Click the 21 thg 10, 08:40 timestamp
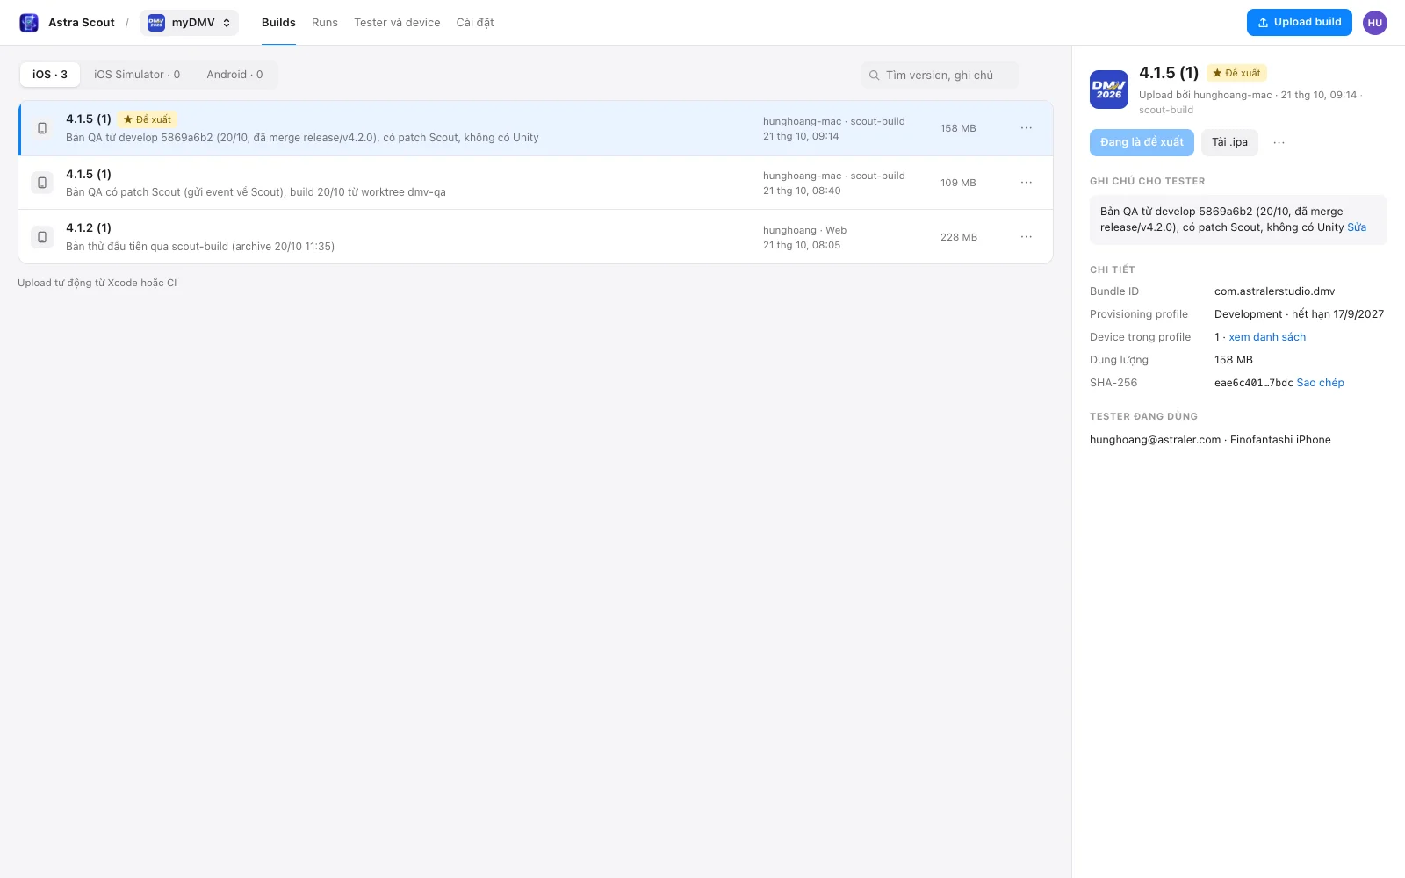The image size is (1405, 878). pyautogui.click(x=802, y=191)
